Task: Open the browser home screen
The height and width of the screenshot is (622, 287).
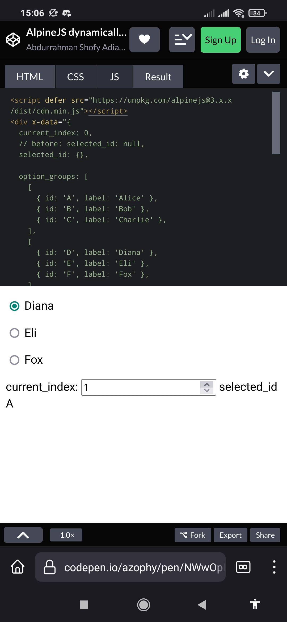Action: click(17, 566)
